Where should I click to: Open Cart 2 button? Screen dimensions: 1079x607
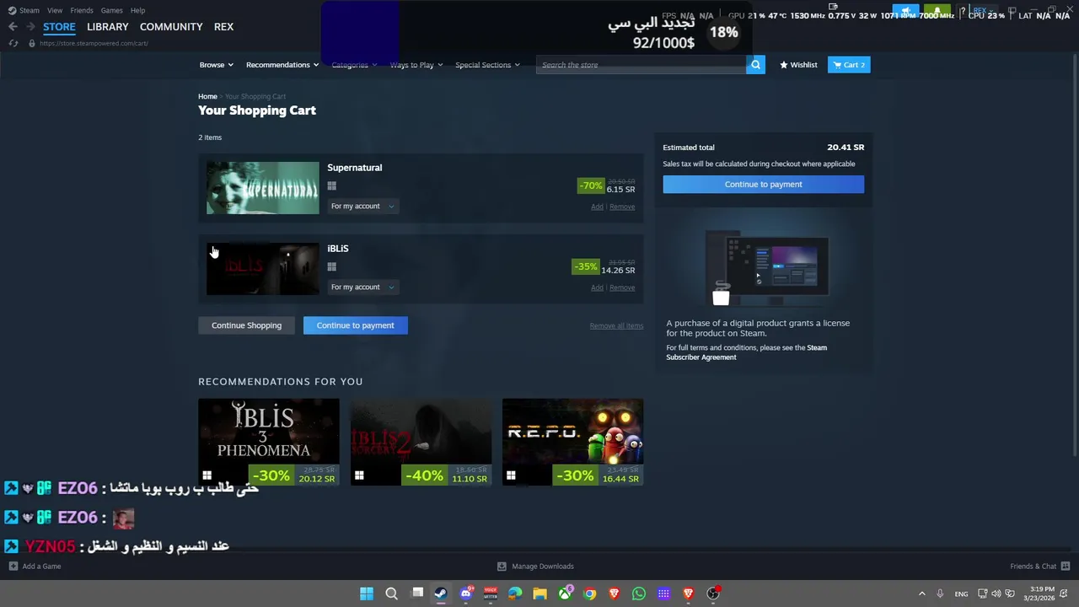pyautogui.click(x=849, y=65)
